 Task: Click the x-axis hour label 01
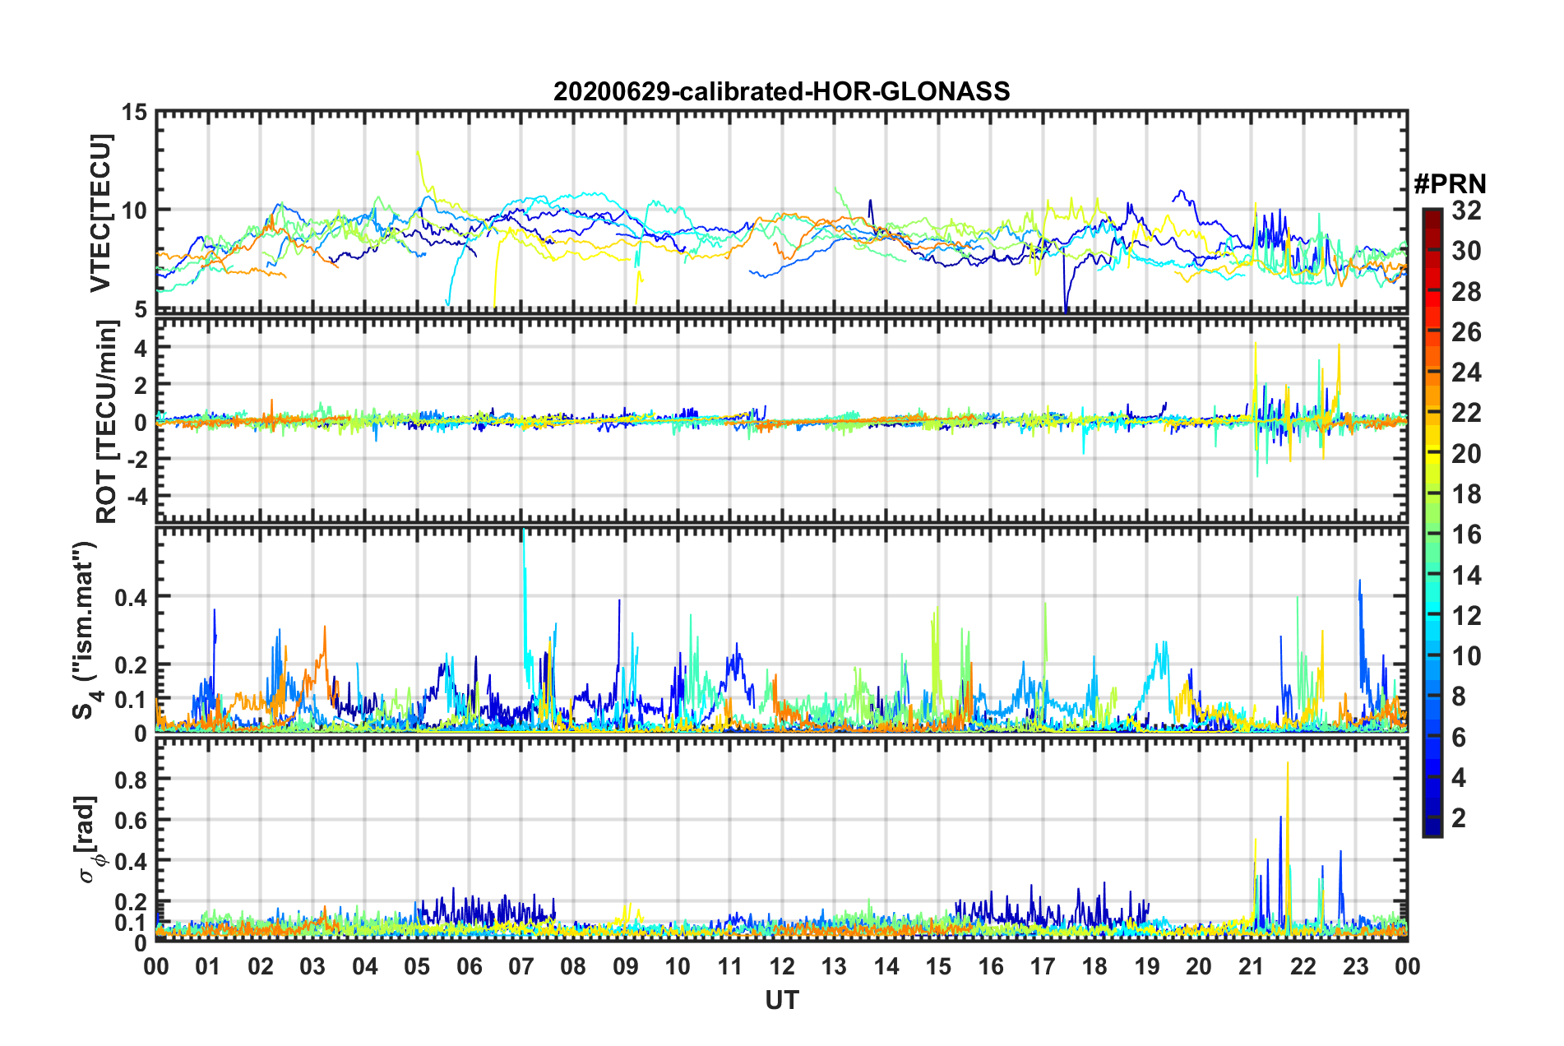point(208,966)
